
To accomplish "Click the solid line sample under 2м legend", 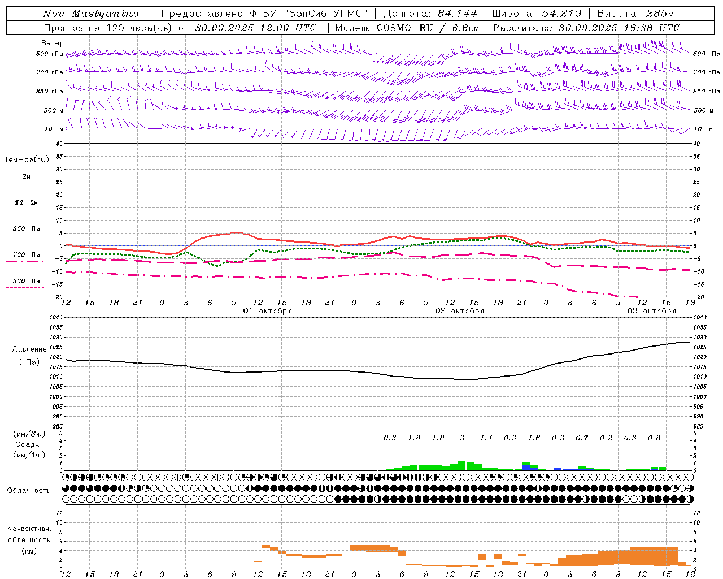I will click(x=26, y=183).
